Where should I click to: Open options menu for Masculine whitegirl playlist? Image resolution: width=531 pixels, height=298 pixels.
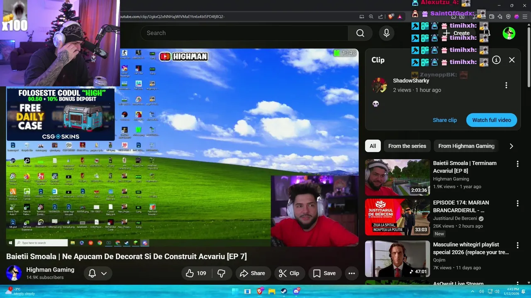tap(517, 245)
